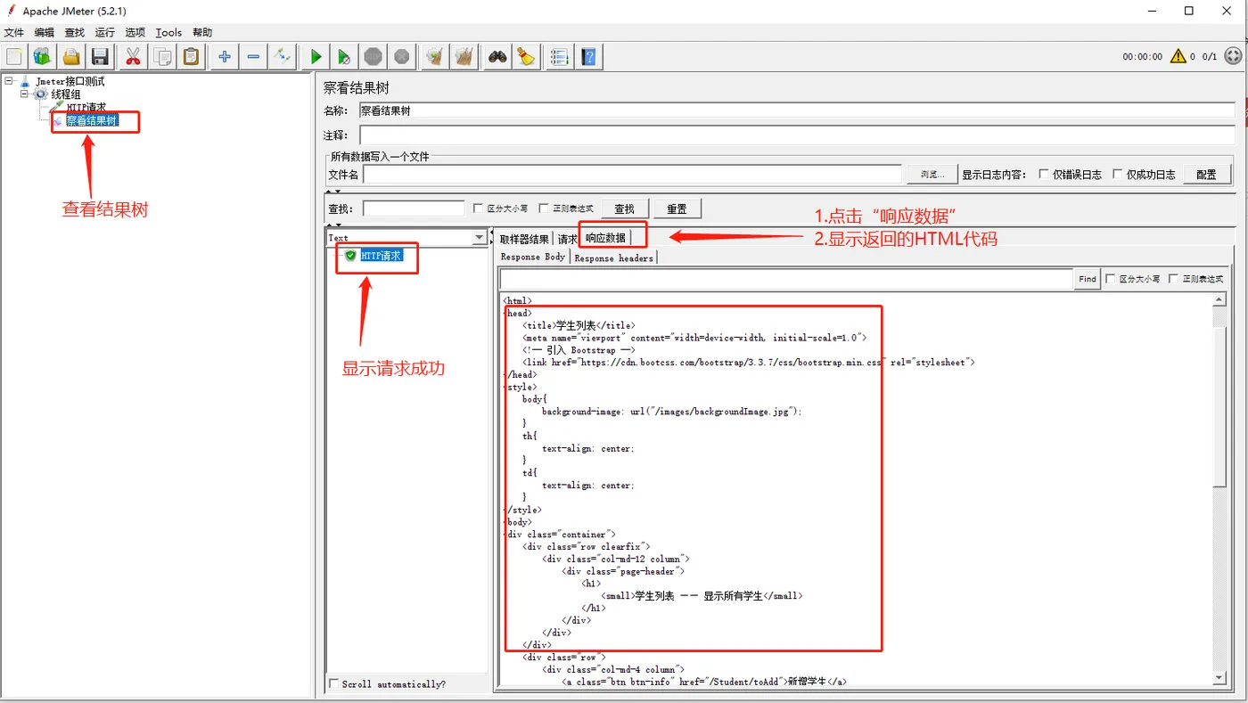Select 察看结果树 in the test plan tree
Screen dimensions: 1248x703
[92, 120]
